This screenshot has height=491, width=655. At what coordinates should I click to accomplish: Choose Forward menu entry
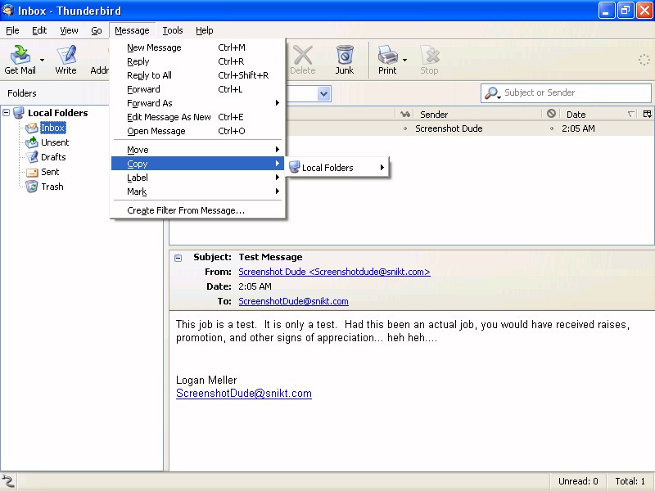(198, 89)
